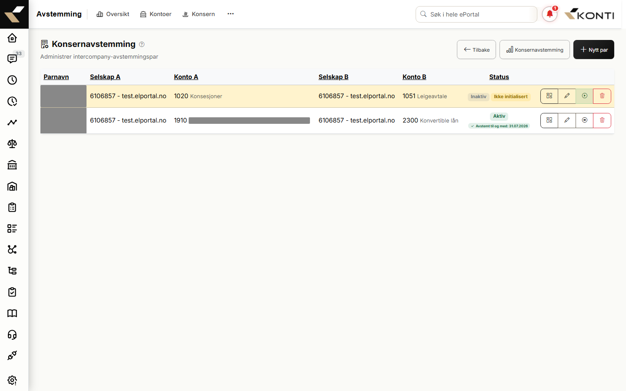Screen dimensions: 626x391
Task: Open the Oversikt tab
Action: pos(113,14)
